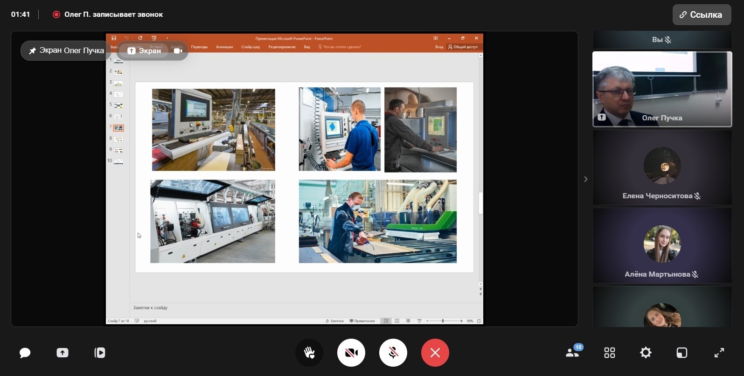
Task: Click the share screen upload icon in bottom bar
Action: (63, 353)
